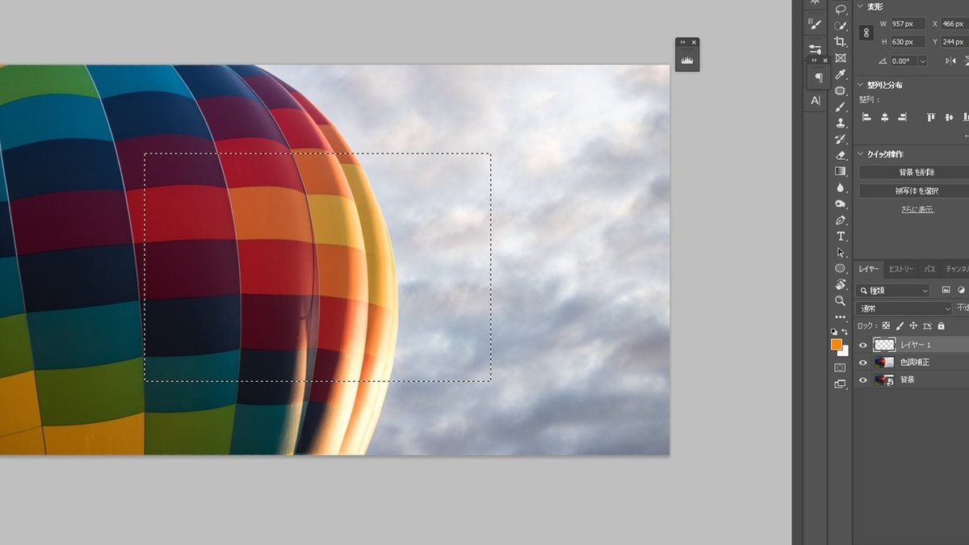Select the Blur (droplet) tool

coord(841,187)
